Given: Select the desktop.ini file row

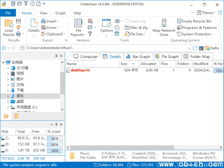Looking at the screenshot, I should tap(145, 70).
